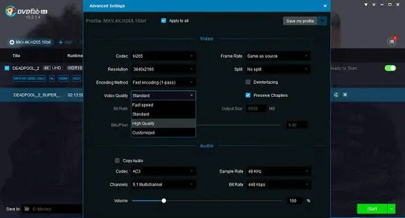Maximize the DVDFab window
Image resolution: width=405 pixels, height=218 pixels.
(x=390, y=5)
